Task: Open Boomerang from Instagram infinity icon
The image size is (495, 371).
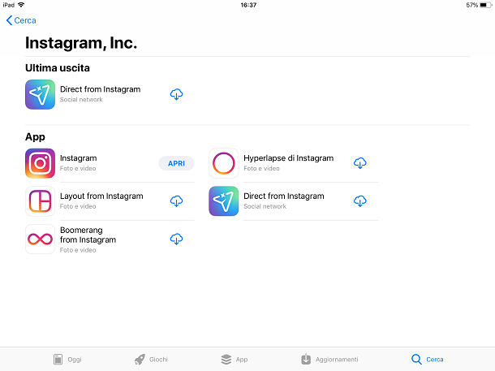Action: 40,239
